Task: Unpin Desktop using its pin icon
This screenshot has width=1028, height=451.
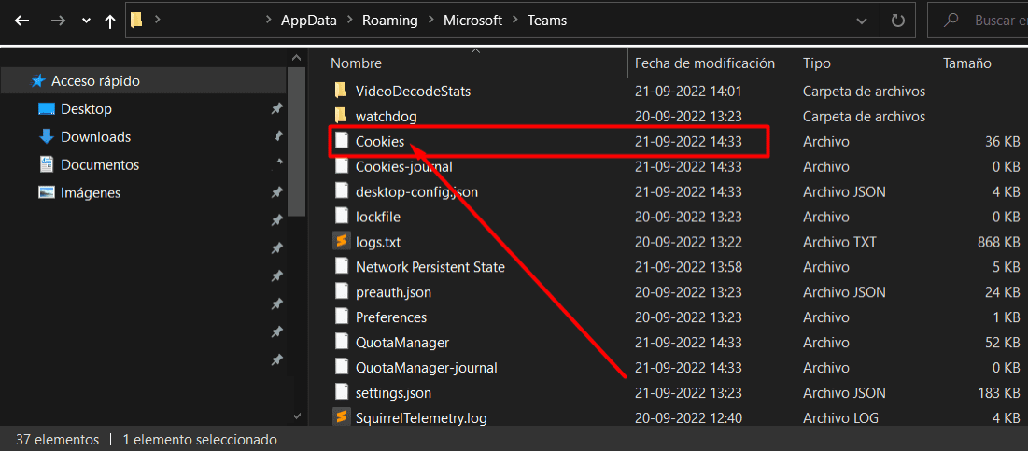Action: [x=276, y=109]
